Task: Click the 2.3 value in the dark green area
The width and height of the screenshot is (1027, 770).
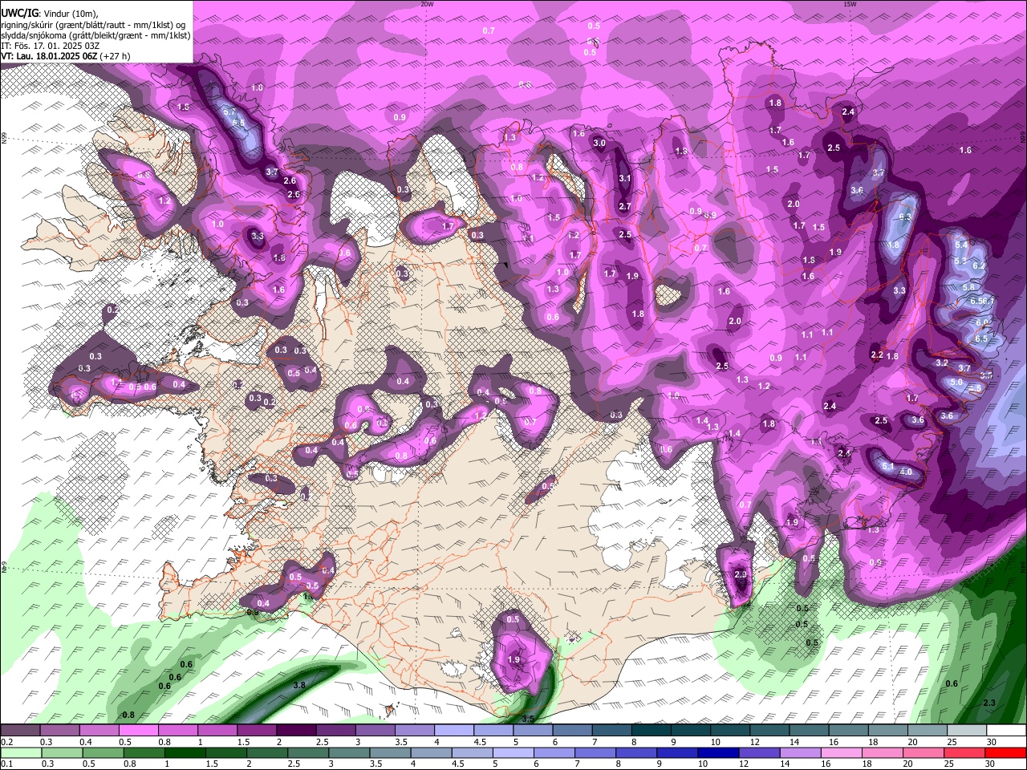Action: point(989,703)
